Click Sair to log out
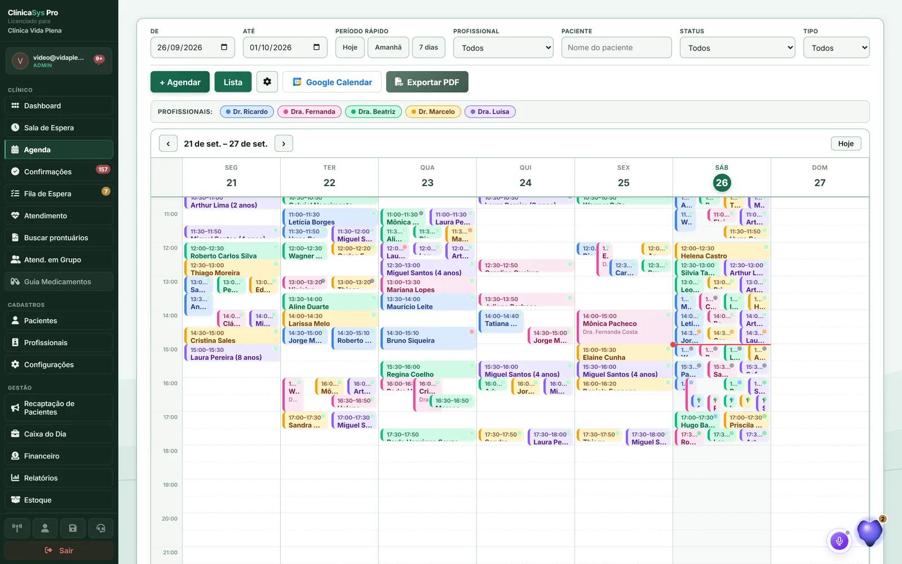Screen dimensions: 902x564 click(x=59, y=550)
